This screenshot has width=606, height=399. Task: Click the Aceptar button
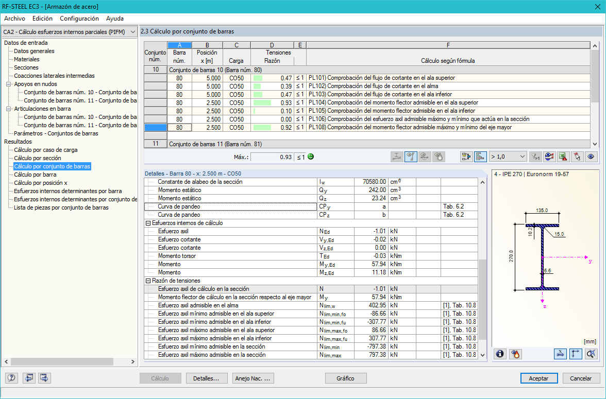[x=539, y=378]
